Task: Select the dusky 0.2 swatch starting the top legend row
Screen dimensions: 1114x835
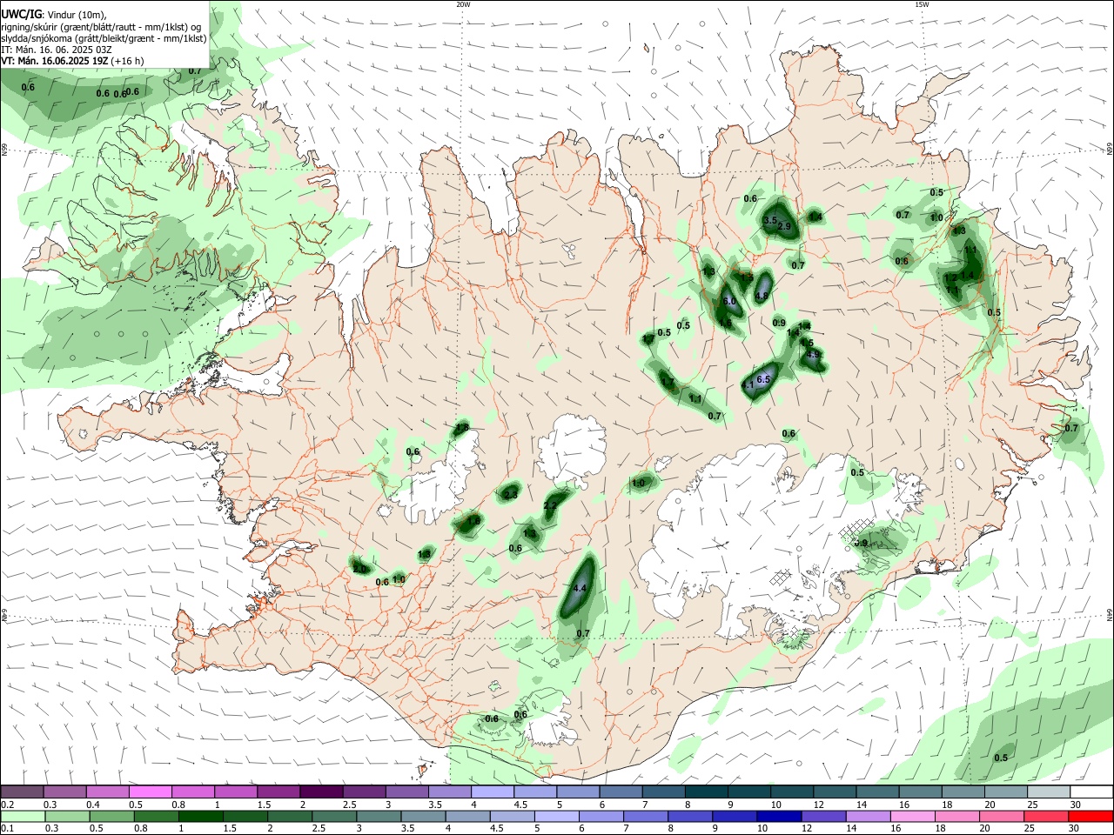Action: click(x=23, y=792)
